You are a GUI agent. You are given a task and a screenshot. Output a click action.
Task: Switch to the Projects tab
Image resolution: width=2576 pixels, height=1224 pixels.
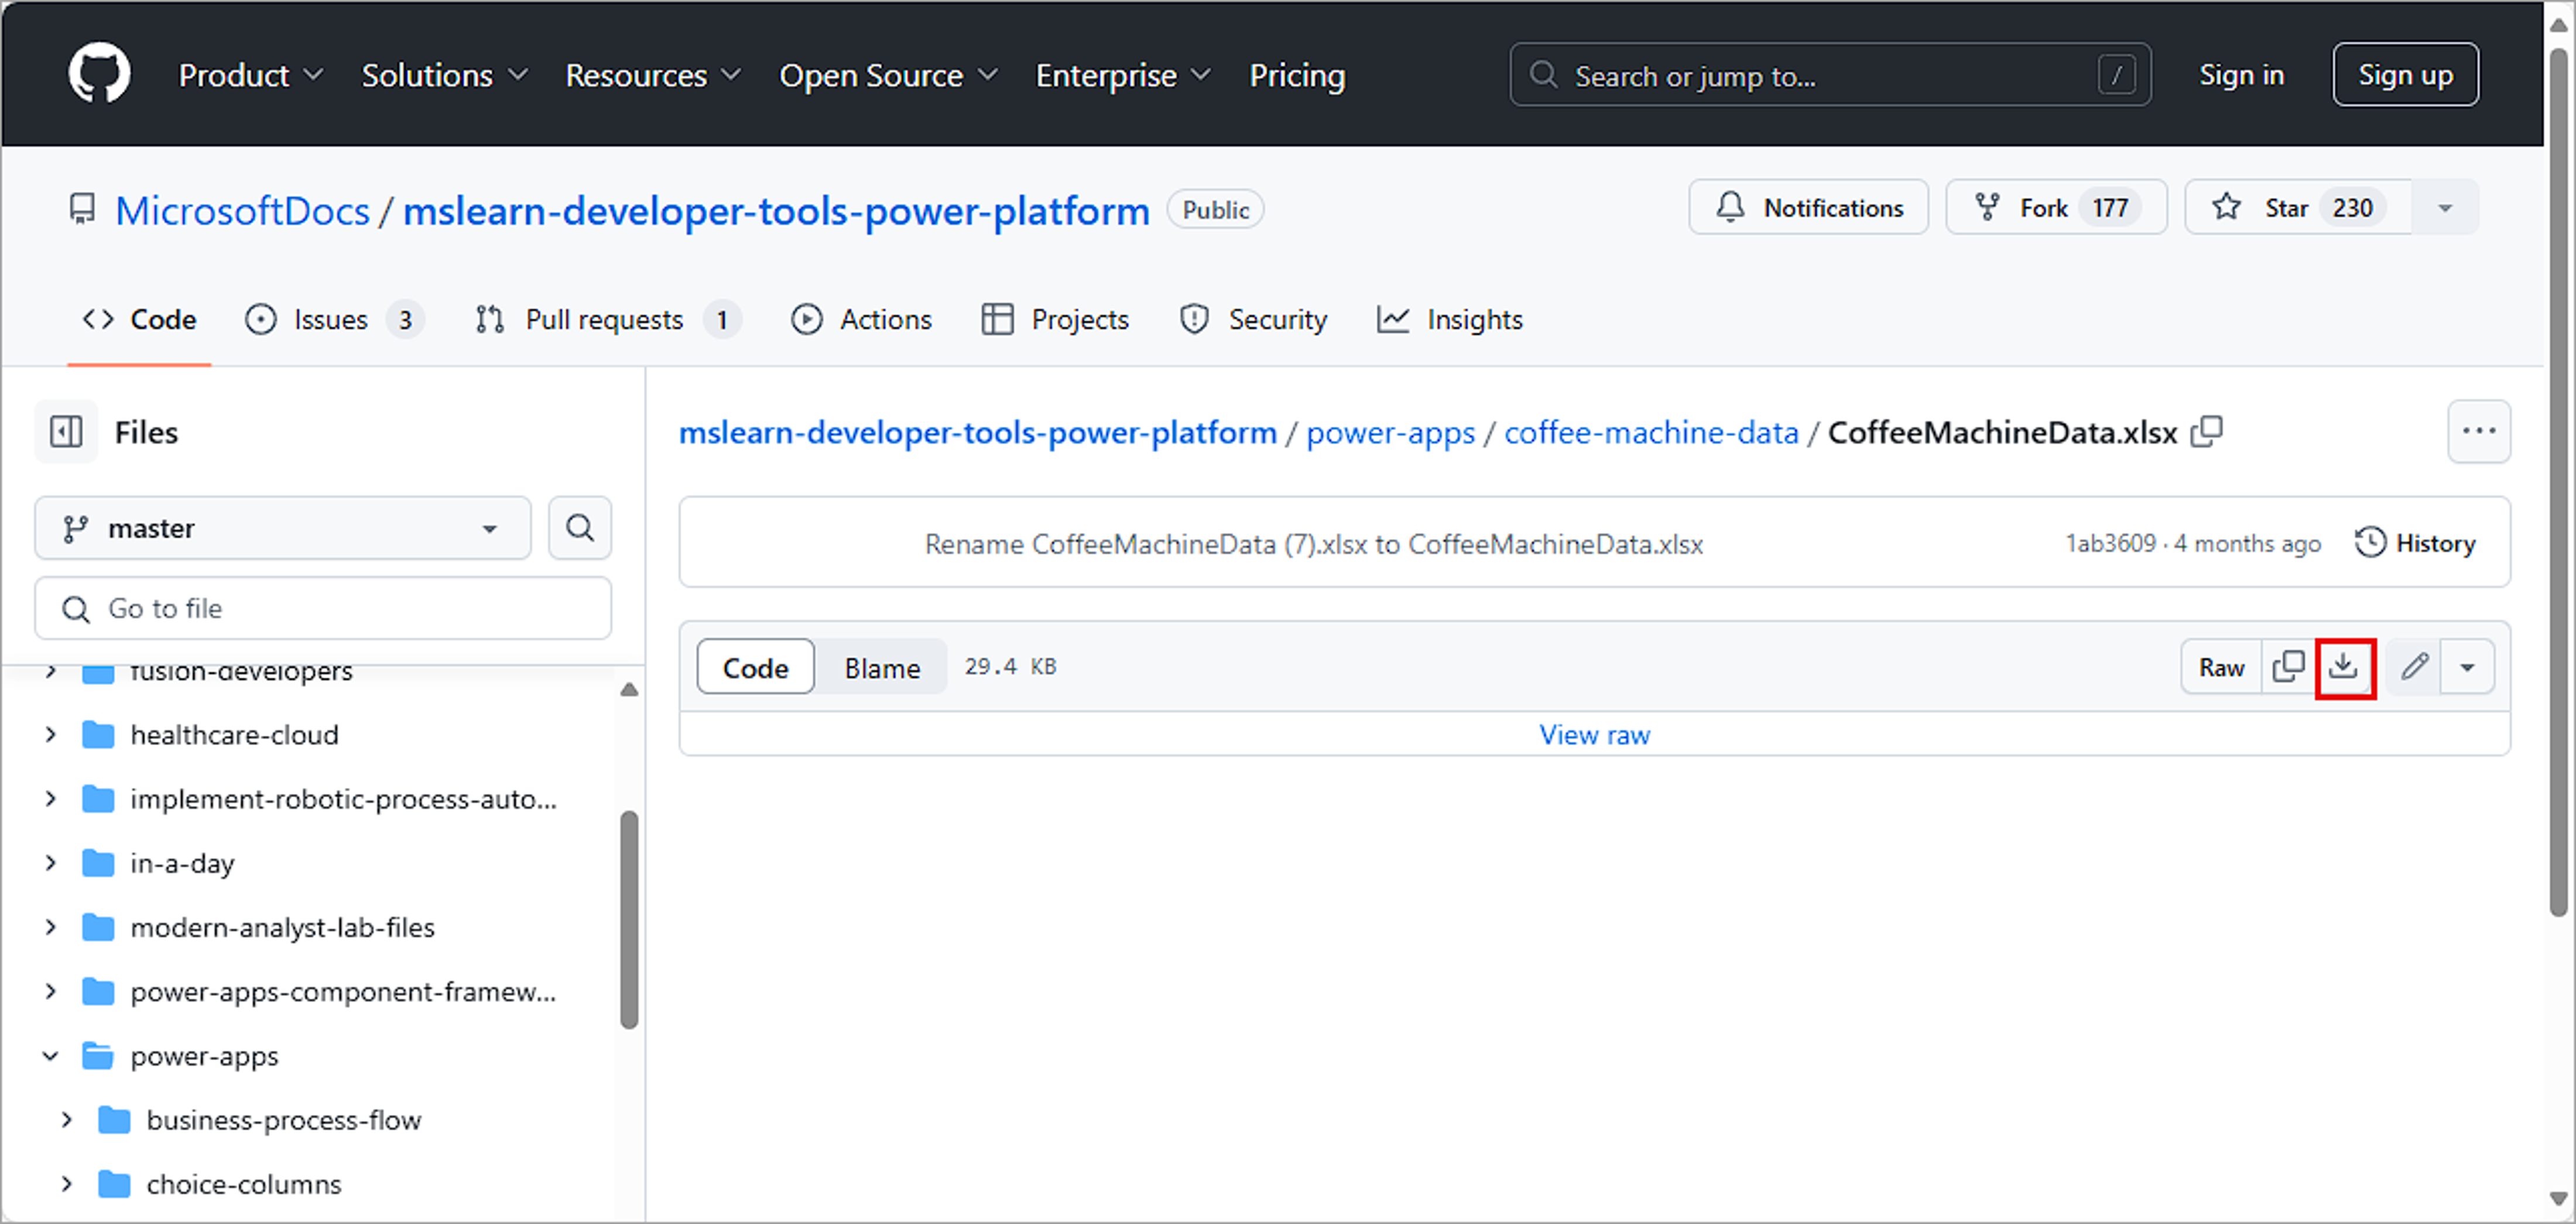pos(1056,319)
